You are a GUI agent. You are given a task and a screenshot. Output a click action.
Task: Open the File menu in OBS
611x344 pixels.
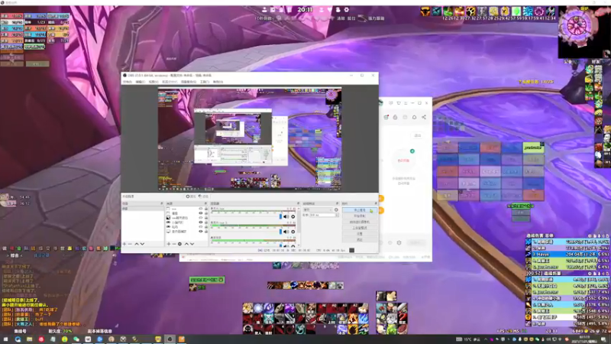[x=128, y=82]
